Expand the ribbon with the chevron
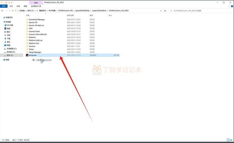Viewport: 234px width, 143px height. tap(229, 6)
